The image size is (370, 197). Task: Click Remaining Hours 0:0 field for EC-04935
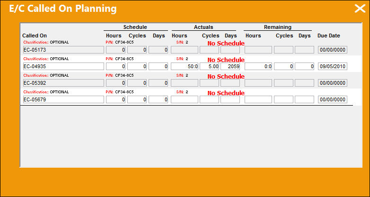point(258,66)
